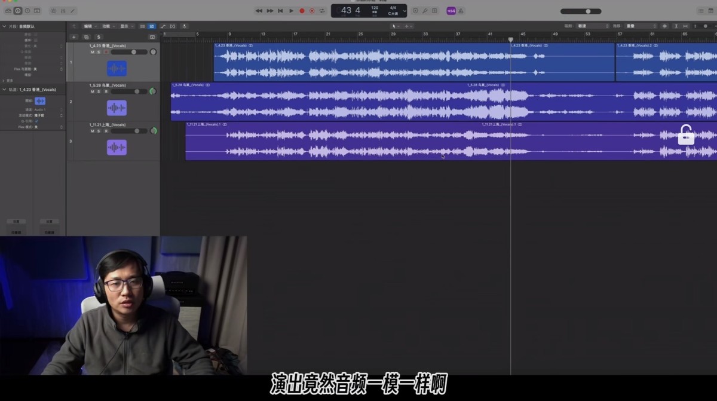Click the Fast Forward transport button

[x=270, y=11]
